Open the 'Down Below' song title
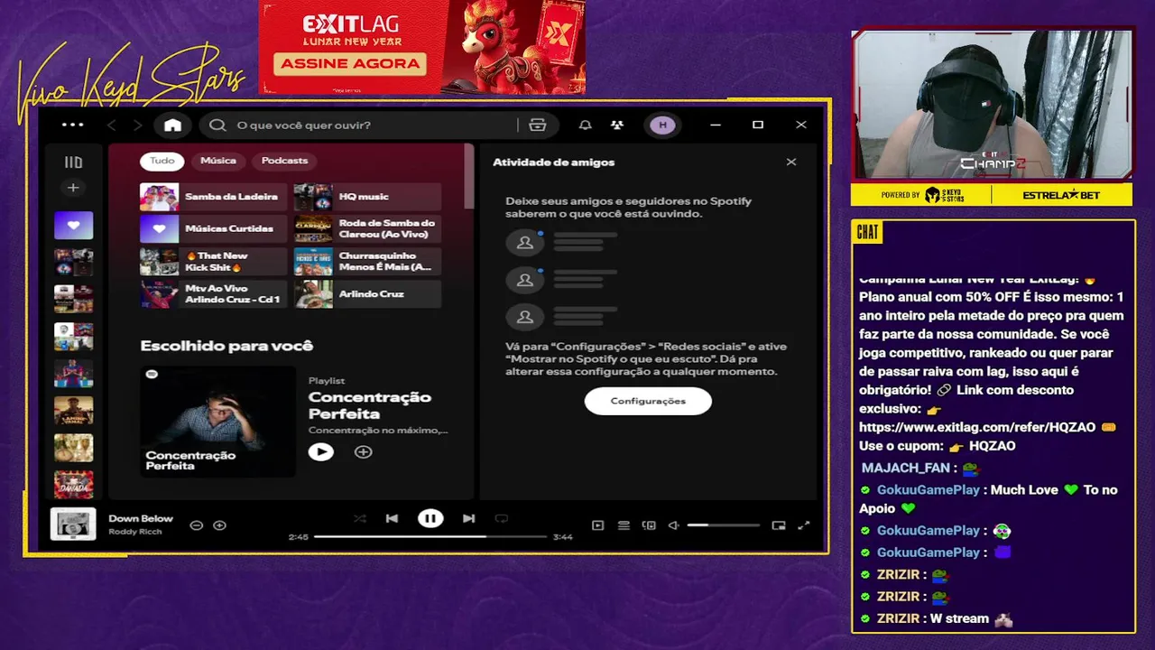The height and width of the screenshot is (650, 1155). [141, 518]
